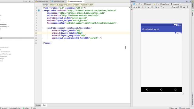Viewport: 194px width, 109px height.
Task: Select the Placeholder circle in the preview
Action: (x=178, y=34)
